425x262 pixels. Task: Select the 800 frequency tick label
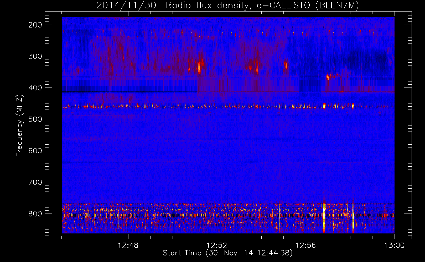point(35,214)
